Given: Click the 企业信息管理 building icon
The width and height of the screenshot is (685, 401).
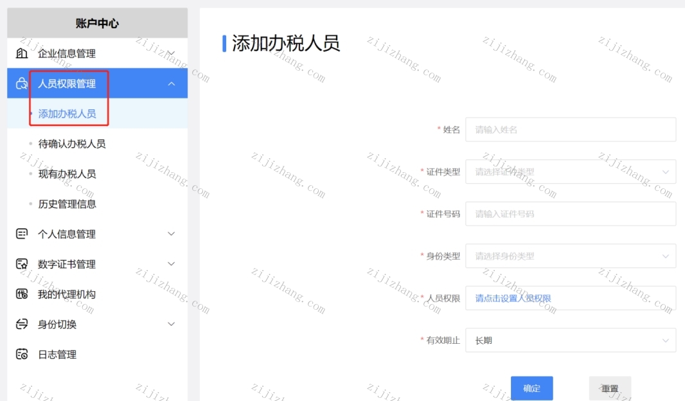Looking at the screenshot, I should (x=22, y=53).
